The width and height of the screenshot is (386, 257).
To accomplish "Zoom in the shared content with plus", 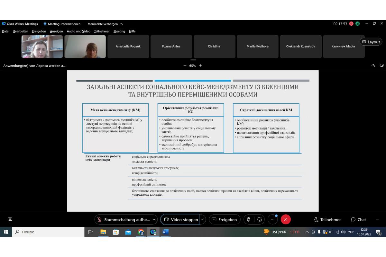I will point(200,66).
